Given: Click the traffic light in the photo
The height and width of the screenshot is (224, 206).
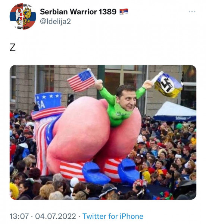Looking at the screenshot, I should point(71,99).
